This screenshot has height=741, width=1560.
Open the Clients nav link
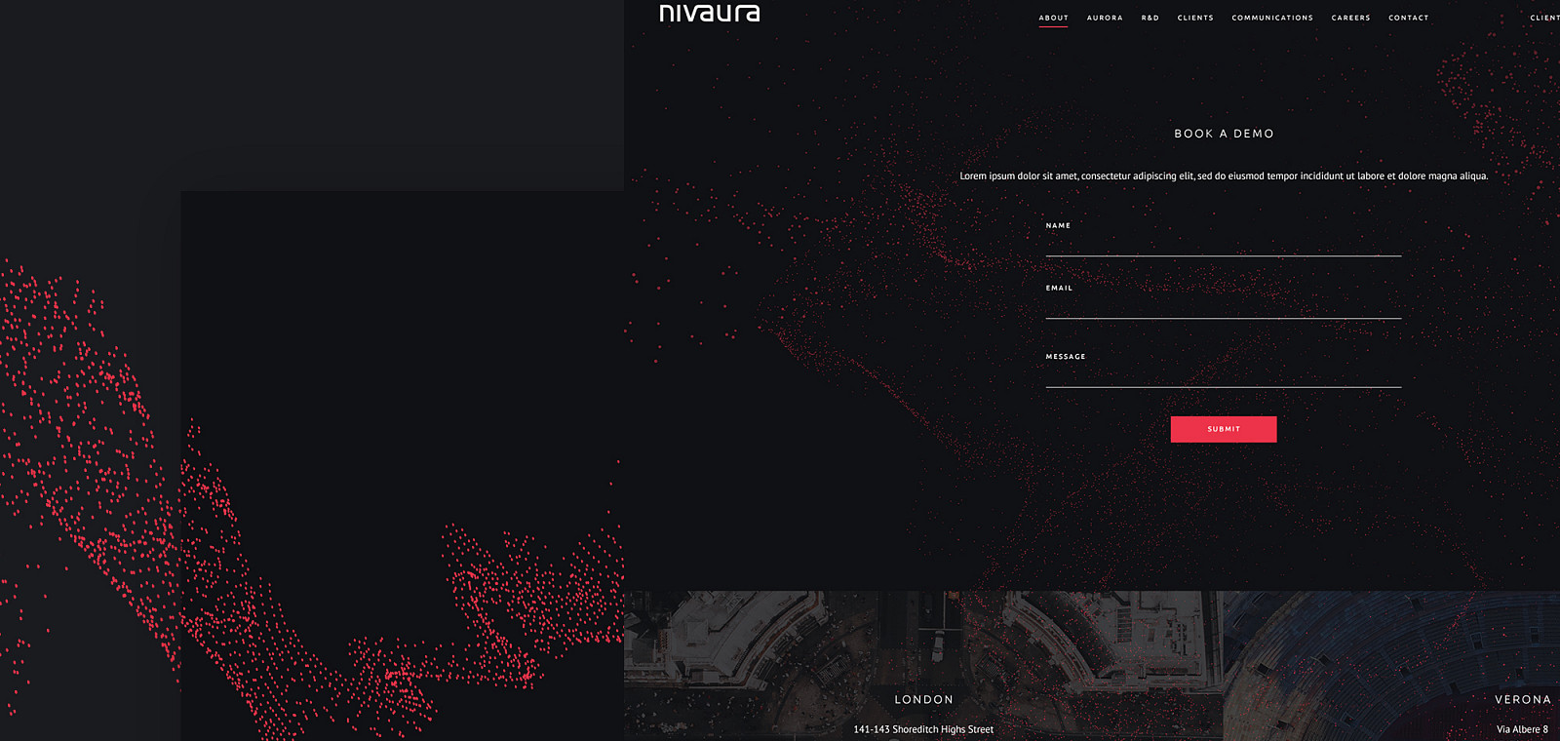click(x=1195, y=18)
